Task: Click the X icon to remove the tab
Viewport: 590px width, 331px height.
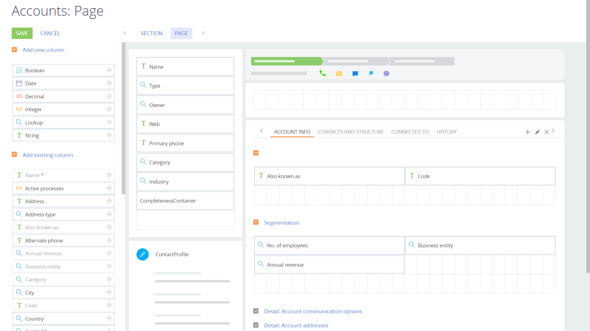Action: click(x=547, y=132)
